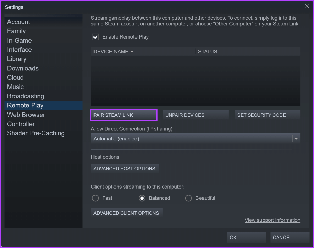Select the Fast streaming option
Image resolution: width=314 pixels, height=248 pixels.
[x=95, y=198]
